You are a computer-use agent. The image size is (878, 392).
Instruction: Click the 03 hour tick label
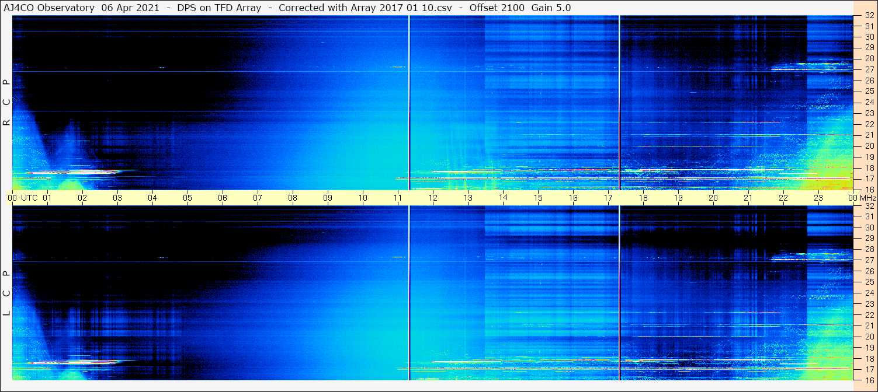[x=117, y=198]
